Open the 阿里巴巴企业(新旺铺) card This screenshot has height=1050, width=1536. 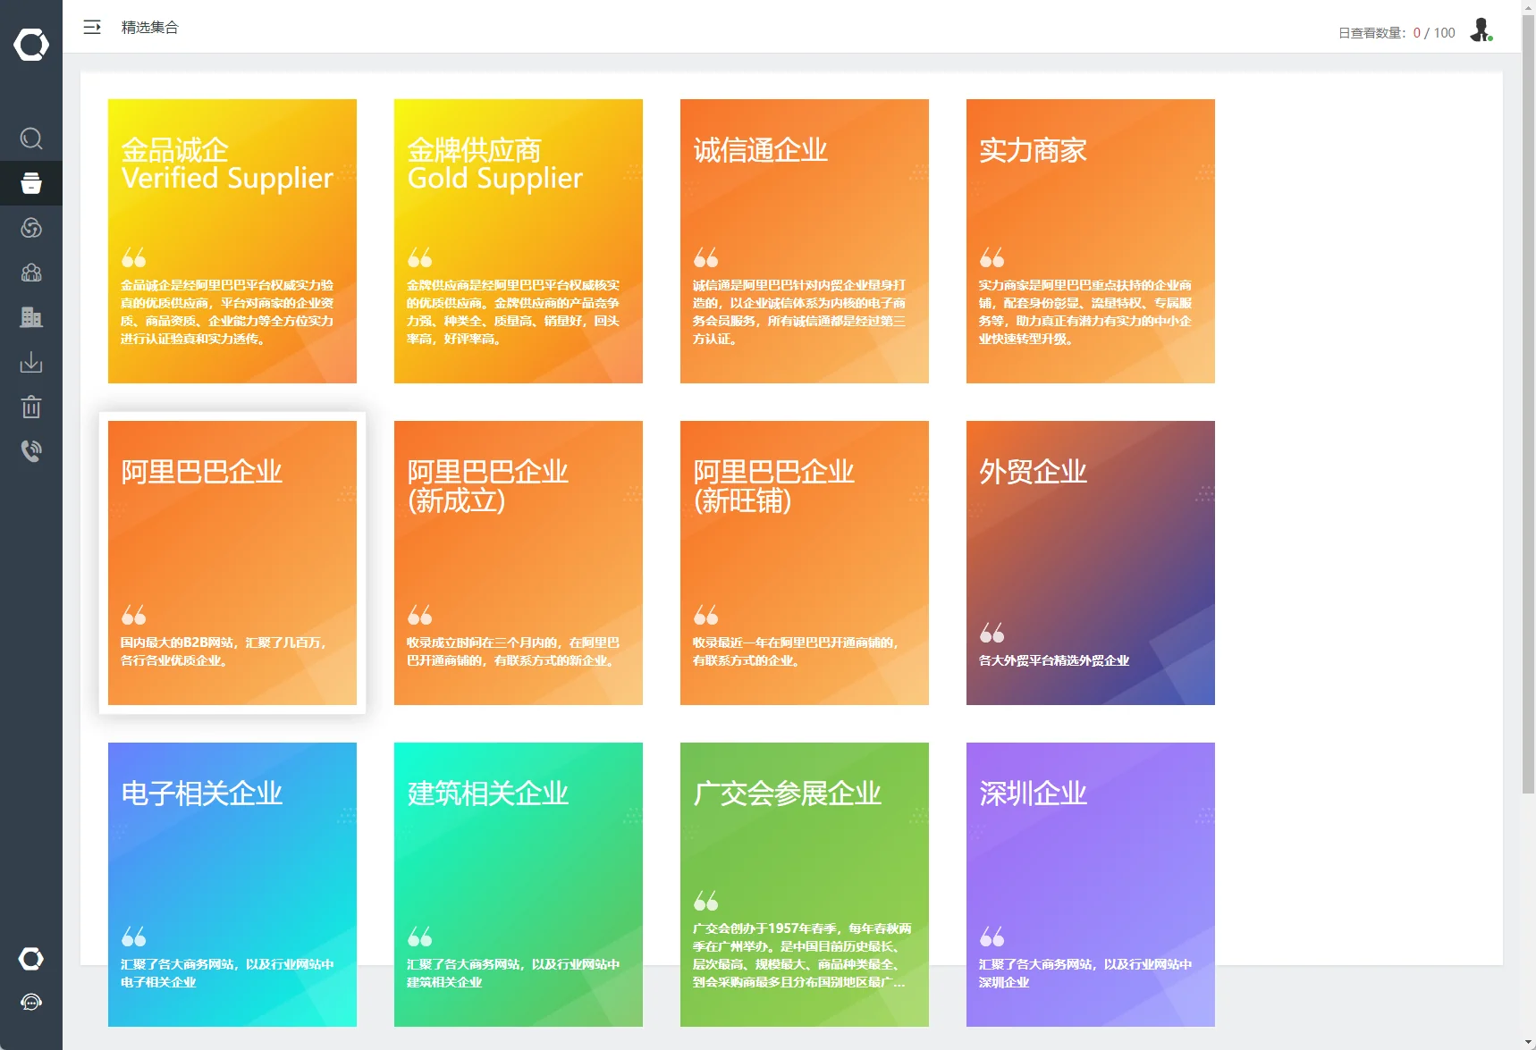point(805,563)
